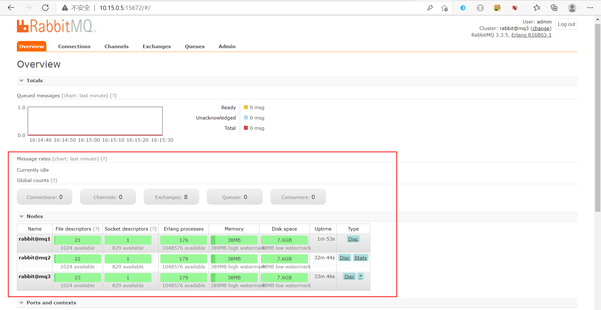Click the tiger face extension icon
The width and height of the screenshot is (601, 310).
[497, 8]
